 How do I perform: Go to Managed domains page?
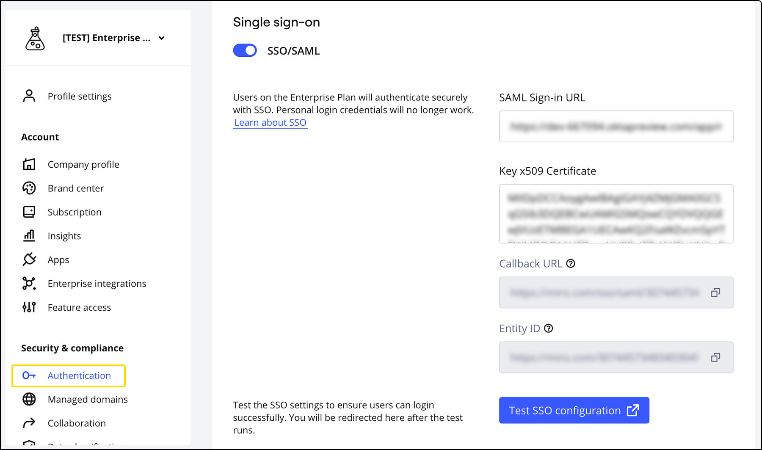[87, 399]
